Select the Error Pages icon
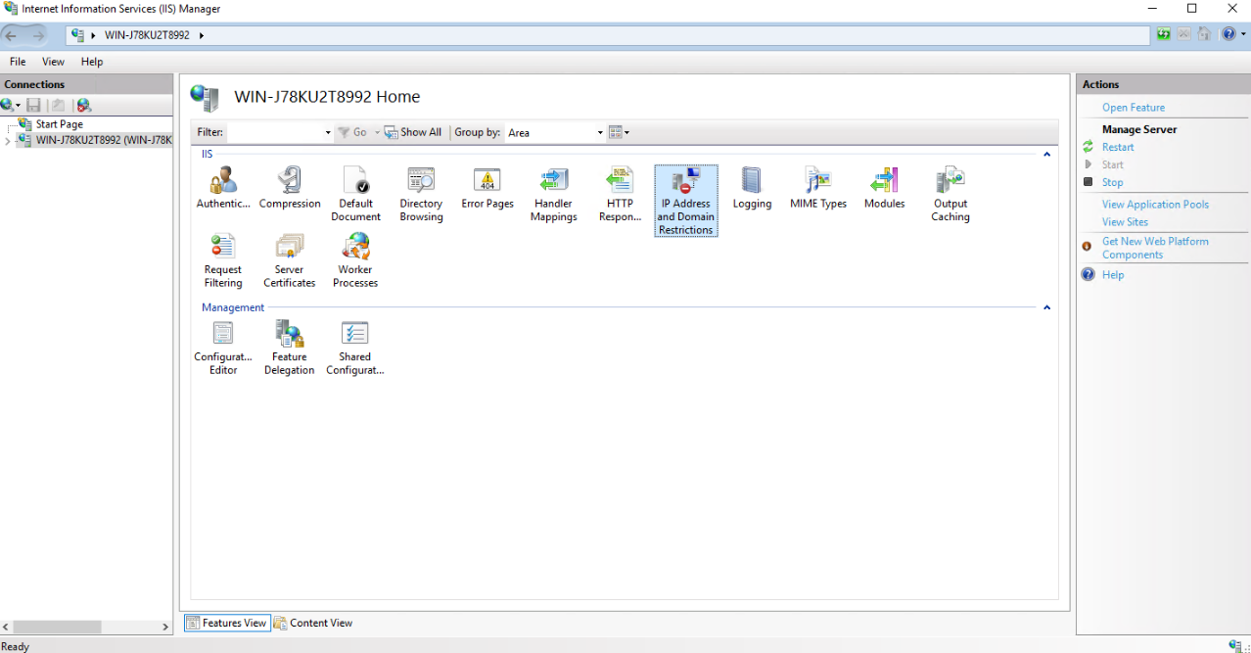 487,188
